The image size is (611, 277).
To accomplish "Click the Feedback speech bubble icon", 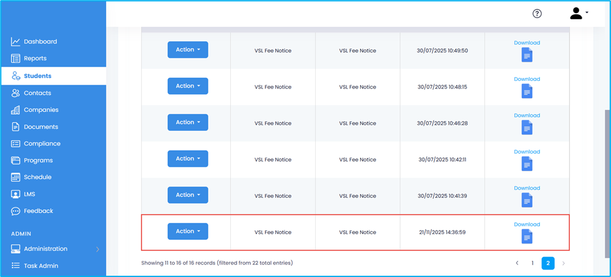I will (16, 211).
